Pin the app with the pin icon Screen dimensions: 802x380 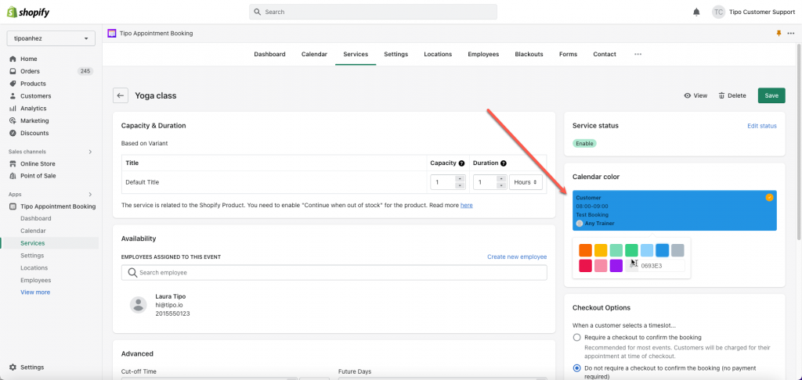(x=779, y=33)
